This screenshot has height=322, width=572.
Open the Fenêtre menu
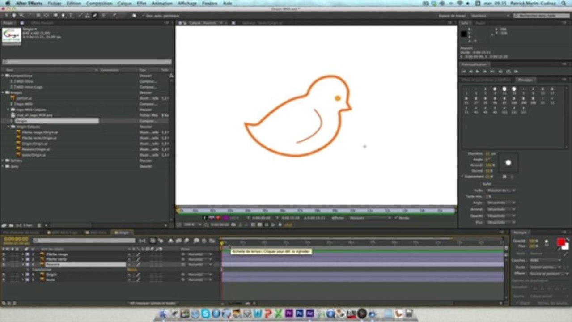point(210,3)
